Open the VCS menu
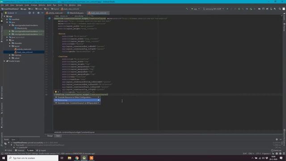Viewport: 286px width, 161px height. pyautogui.click(x=66, y=5)
